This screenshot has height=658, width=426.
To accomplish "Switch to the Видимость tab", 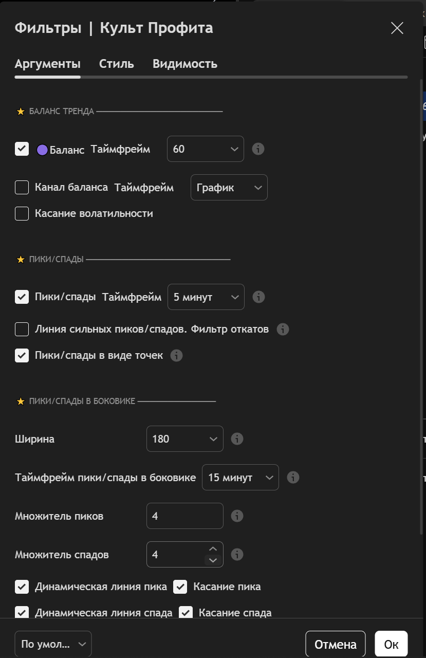I will coord(185,64).
